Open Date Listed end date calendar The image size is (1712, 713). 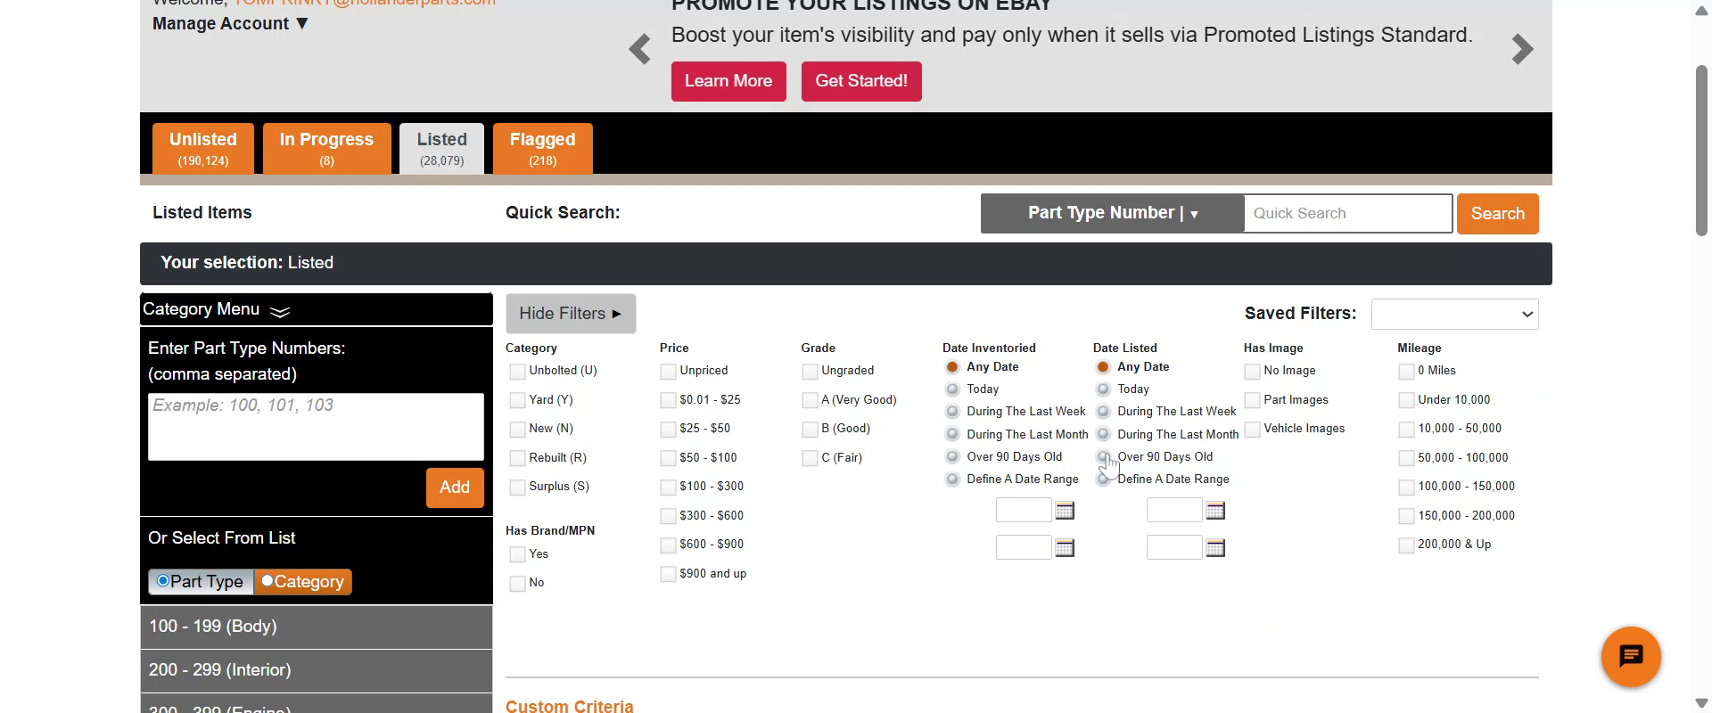[x=1215, y=548]
